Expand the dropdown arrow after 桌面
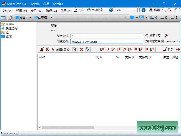The image size is (181, 136). pyautogui.click(x=30, y=17)
